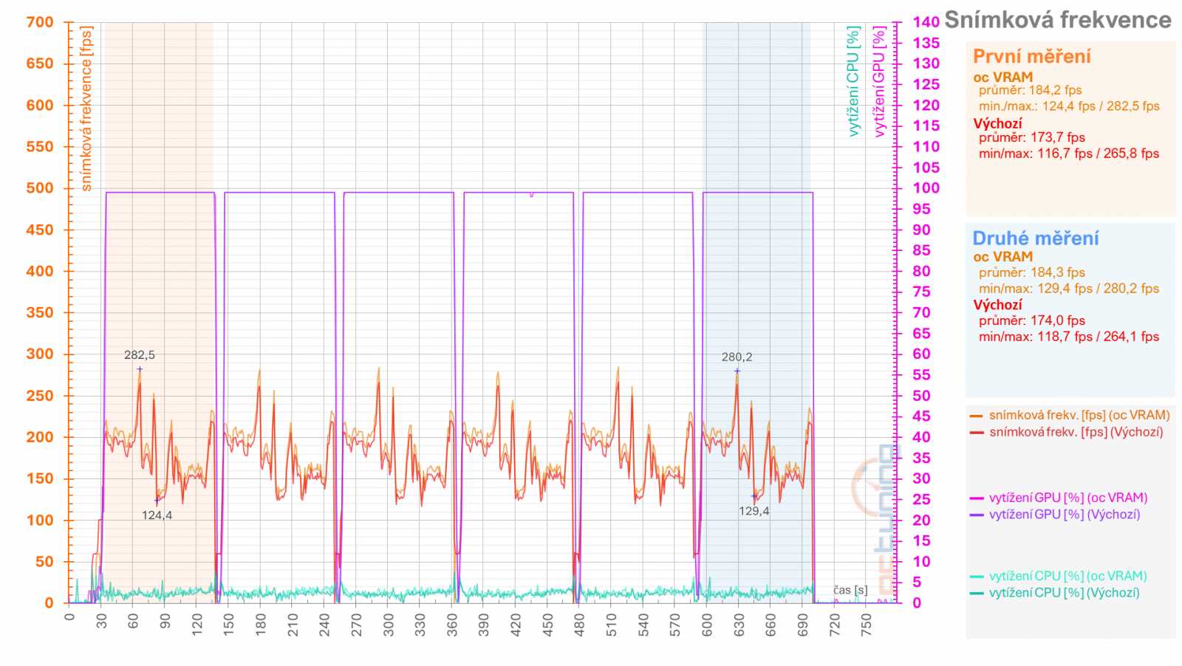Select the První měření heading
The image size is (1182, 666).
[1031, 56]
